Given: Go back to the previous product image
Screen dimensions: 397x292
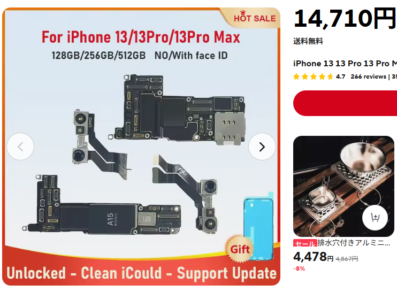Looking at the screenshot, I should [x=20, y=147].
